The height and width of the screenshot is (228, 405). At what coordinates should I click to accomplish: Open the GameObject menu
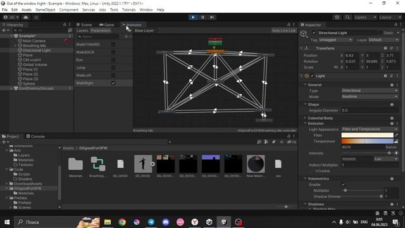pos(45,10)
